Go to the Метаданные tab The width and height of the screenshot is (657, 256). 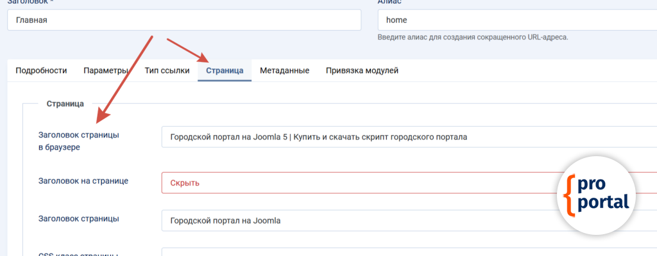point(284,70)
